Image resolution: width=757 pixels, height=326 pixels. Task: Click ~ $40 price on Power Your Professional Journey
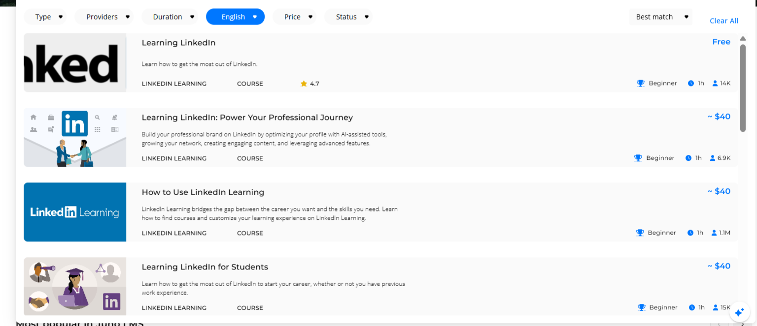719,117
